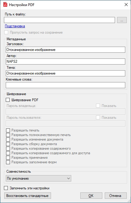
Task: Click the Тема text field
Action: click(65, 73)
